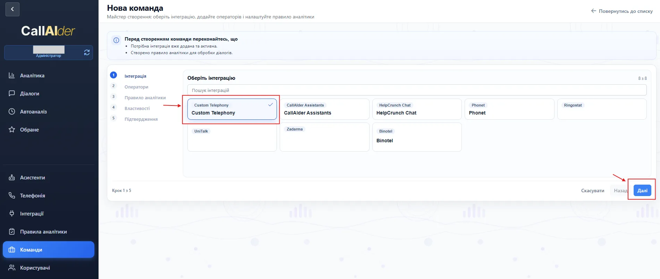
Task: Open Користувачі sidebar item
Action: coord(49,268)
